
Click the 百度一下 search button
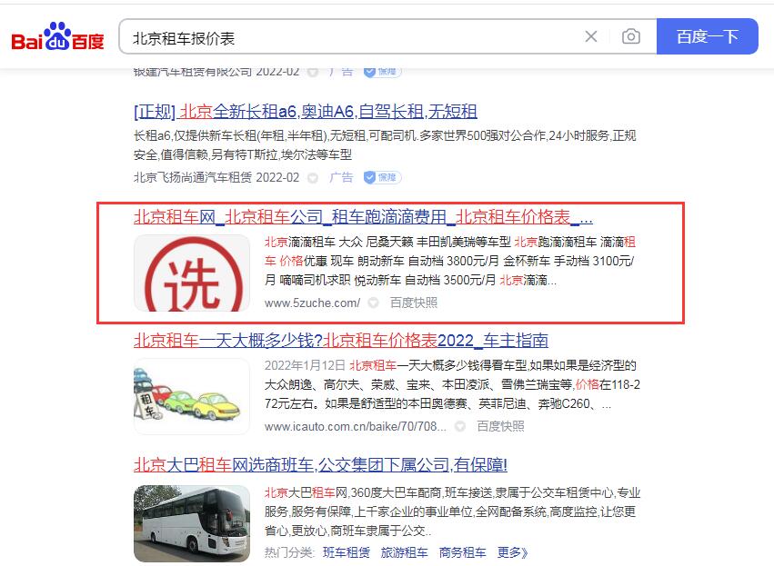[707, 36]
